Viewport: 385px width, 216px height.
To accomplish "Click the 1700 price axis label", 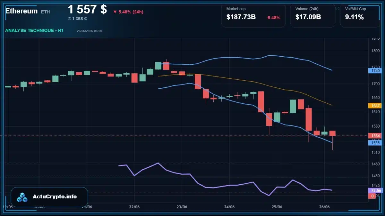I will tap(375, 84).
